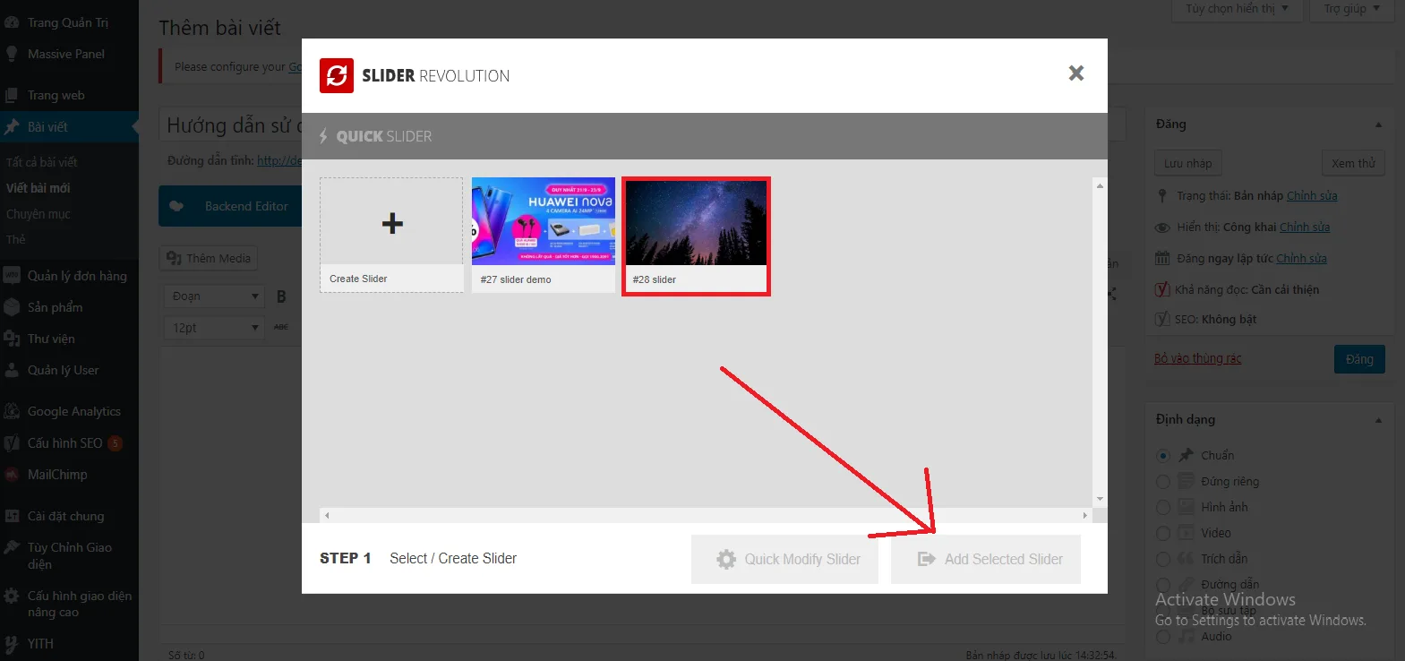Click the Cấu hình SEO Yoast icon
The image size is (1405, 661).
click(x=12, y=442)
